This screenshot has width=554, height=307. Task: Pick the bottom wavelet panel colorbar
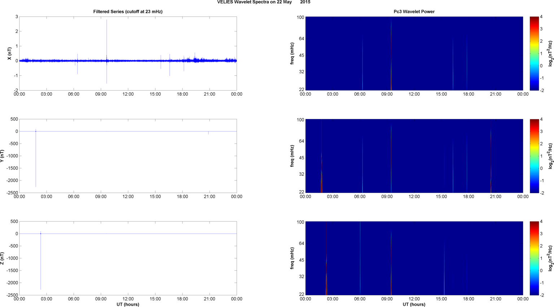click(534, 258)
